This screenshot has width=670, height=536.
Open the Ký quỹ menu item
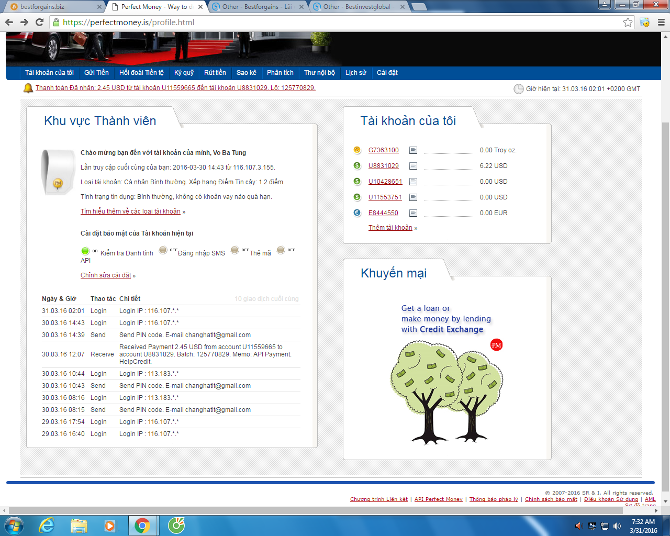[x=184, y=73]
